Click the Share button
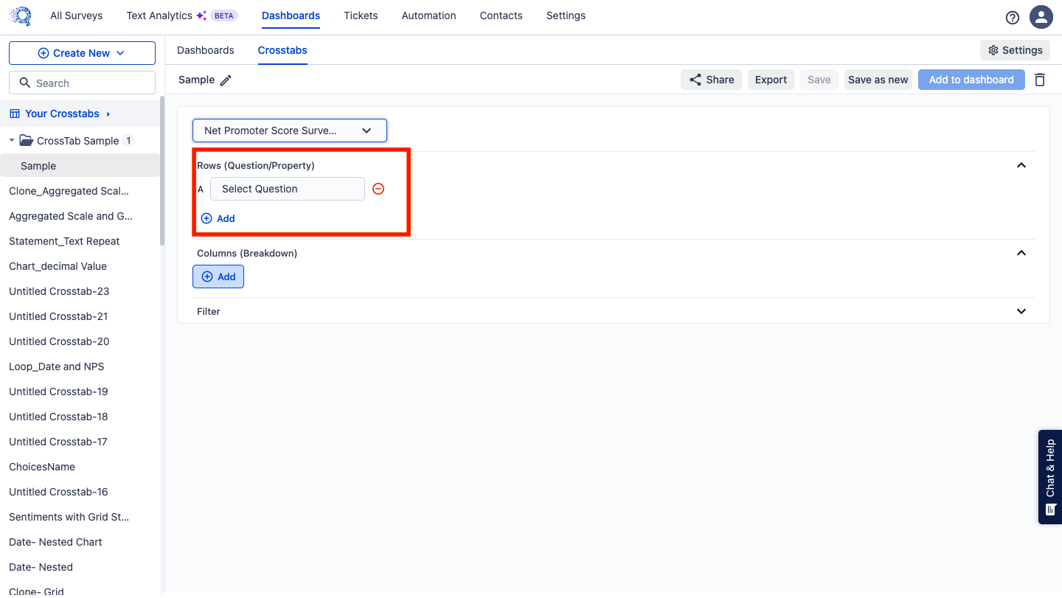 pos(711,80)
